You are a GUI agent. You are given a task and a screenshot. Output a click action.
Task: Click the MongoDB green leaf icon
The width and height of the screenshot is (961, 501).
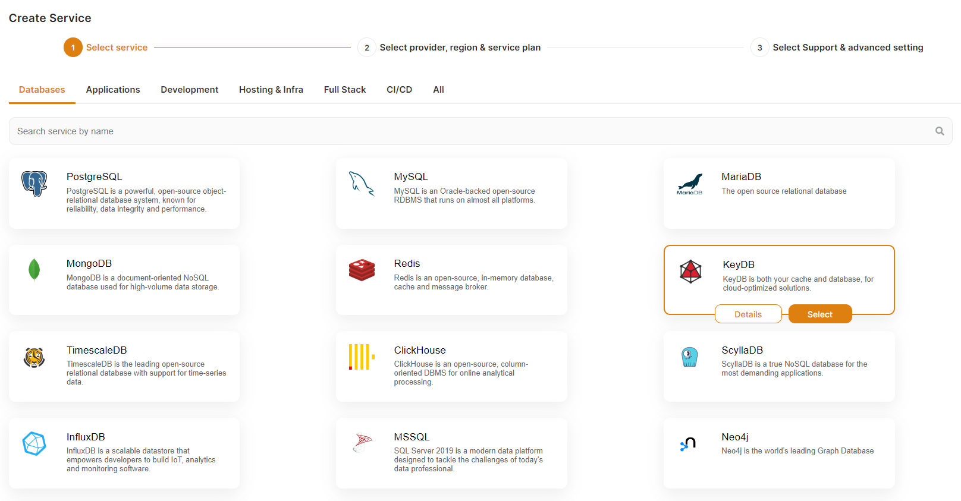click(34, 270)
